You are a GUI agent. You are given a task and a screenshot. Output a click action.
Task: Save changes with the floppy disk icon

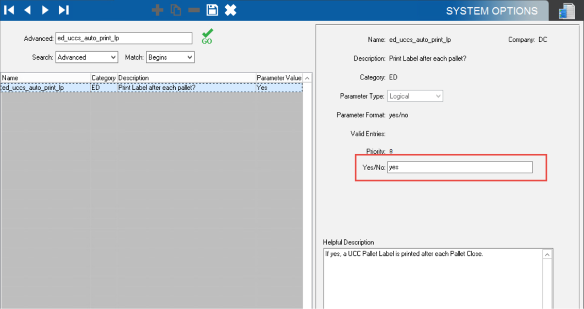[212, 10]
